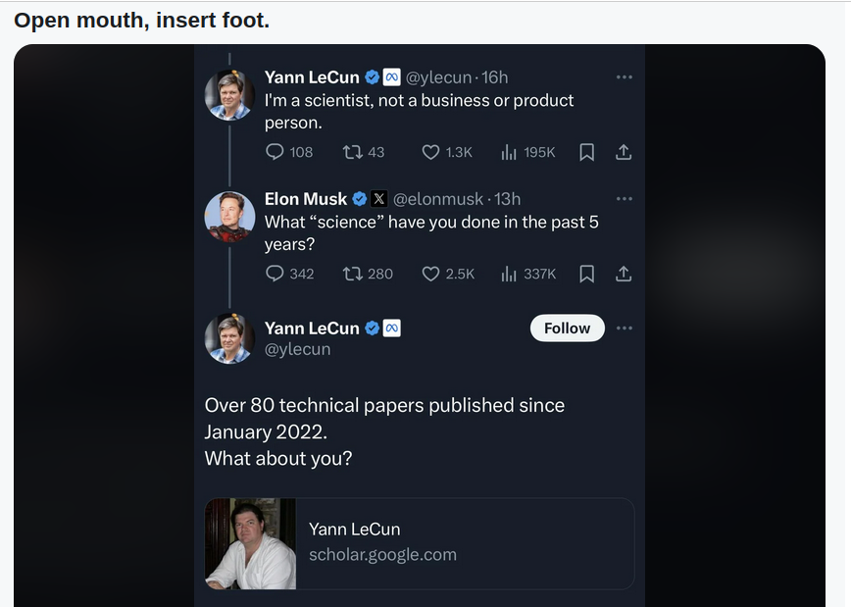Bookmark Elon Musk's science tweet
851x607 pixels.
pos(586,274)
